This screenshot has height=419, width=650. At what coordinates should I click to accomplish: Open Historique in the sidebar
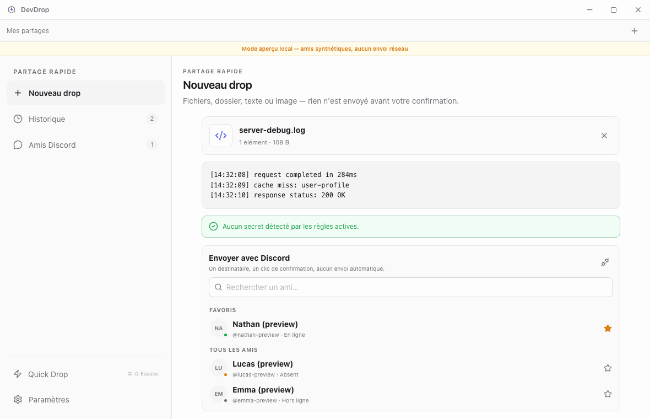click(86, 119)
